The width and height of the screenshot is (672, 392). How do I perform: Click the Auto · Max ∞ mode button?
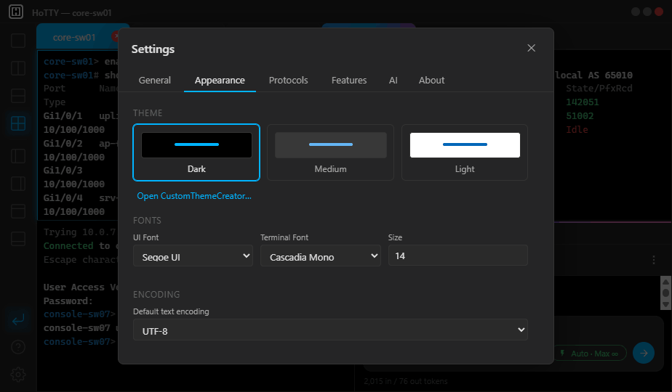[x=590, y=354]
